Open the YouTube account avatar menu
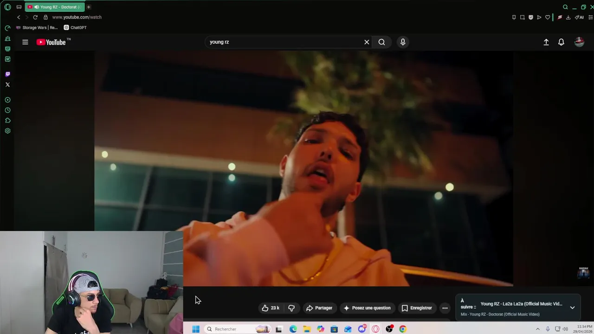The height and width of the screenshot is (334, 594). pos(579,42)
